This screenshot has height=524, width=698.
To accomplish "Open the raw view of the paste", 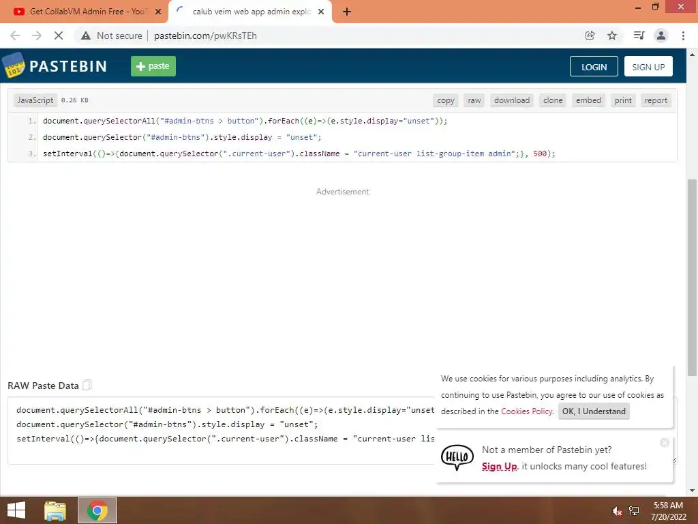I will [x=474, y=100].
